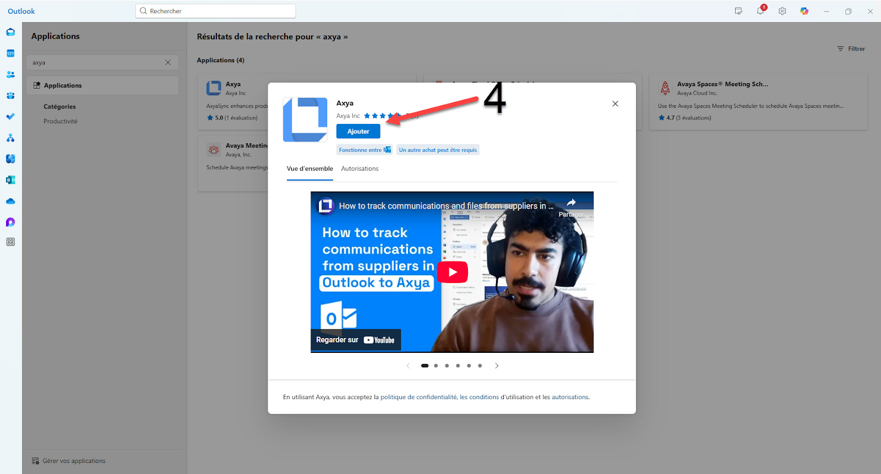The height and width of the screenshot is (474, 881).
Task: Open politique de confidentialité link
Action: coord(418,397)
